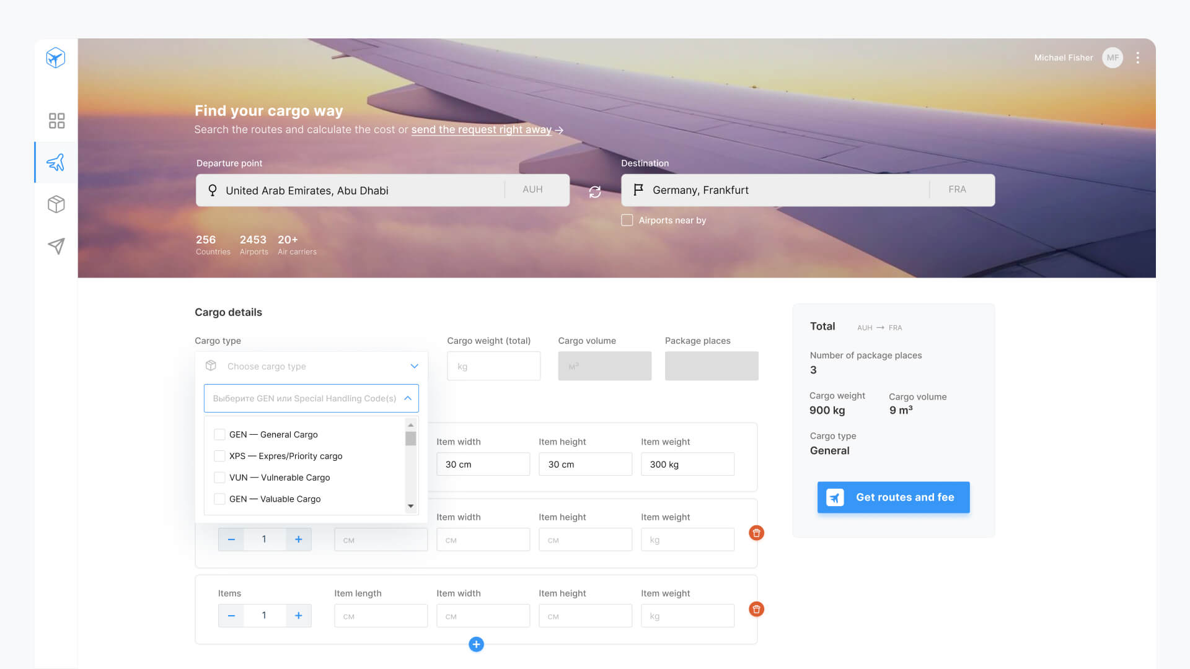Collapse the Special Handling Code(s) selector
The height and width of the screenshot is (669, 1190).
(407, 398)
